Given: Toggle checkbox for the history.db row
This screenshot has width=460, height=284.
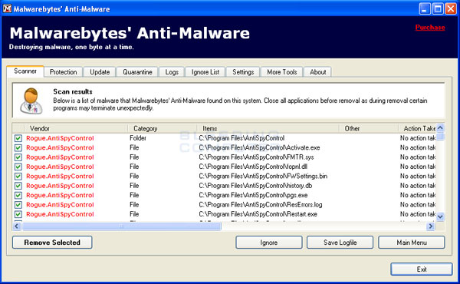Looking at the screenshot, I should point(18,186).
